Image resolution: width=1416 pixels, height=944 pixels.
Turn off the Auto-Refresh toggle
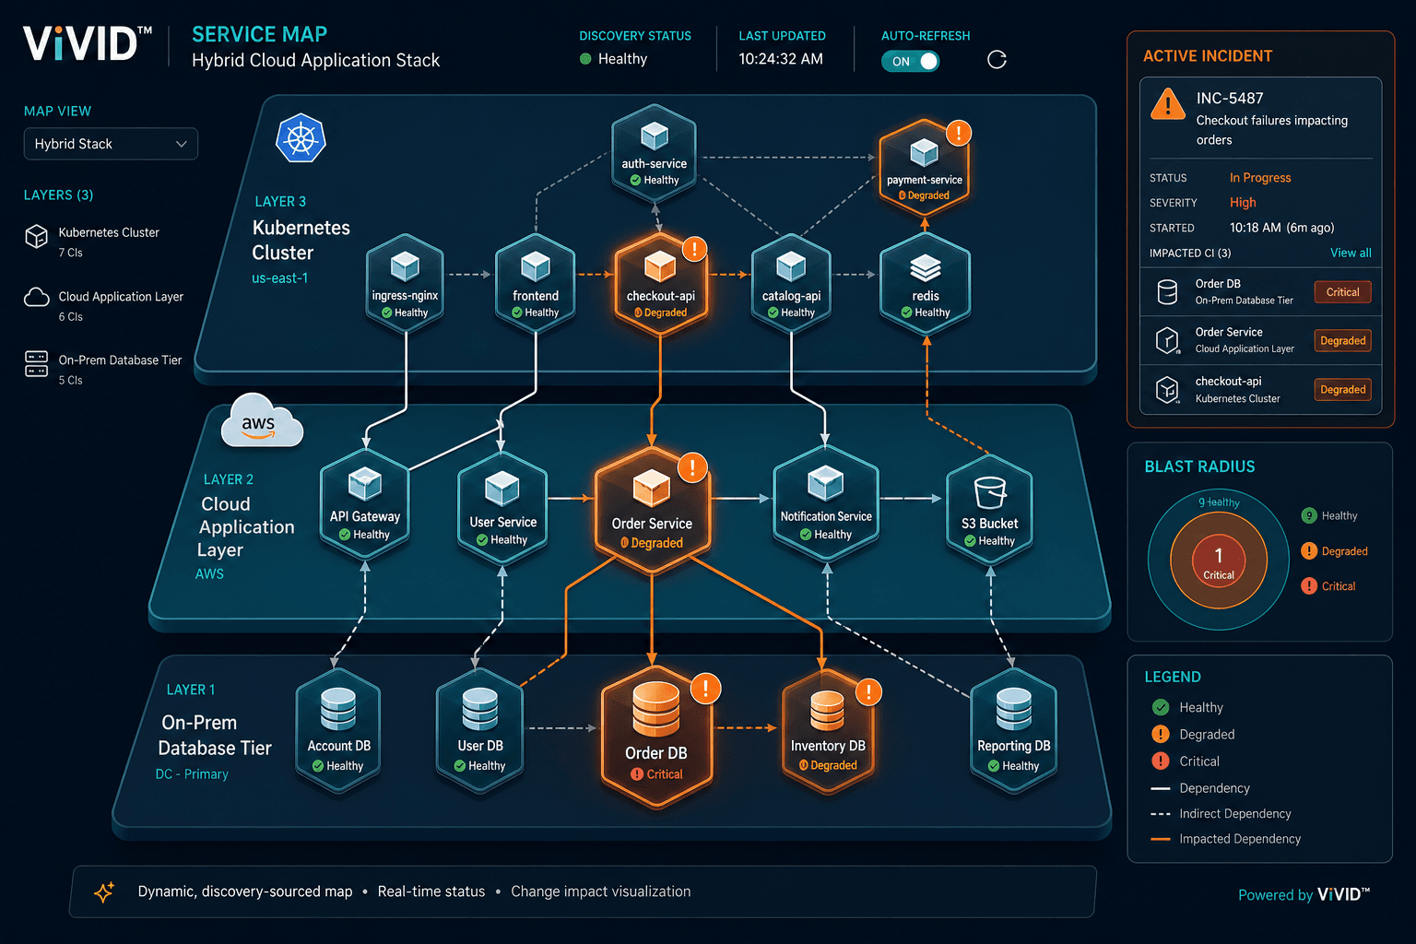(x=910, y=61)
